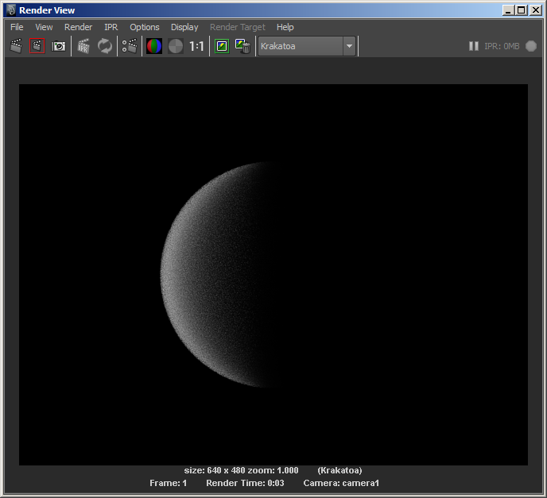The image size is (547, 498).
Task: Open the View menu
Action: tap(44, 27)
